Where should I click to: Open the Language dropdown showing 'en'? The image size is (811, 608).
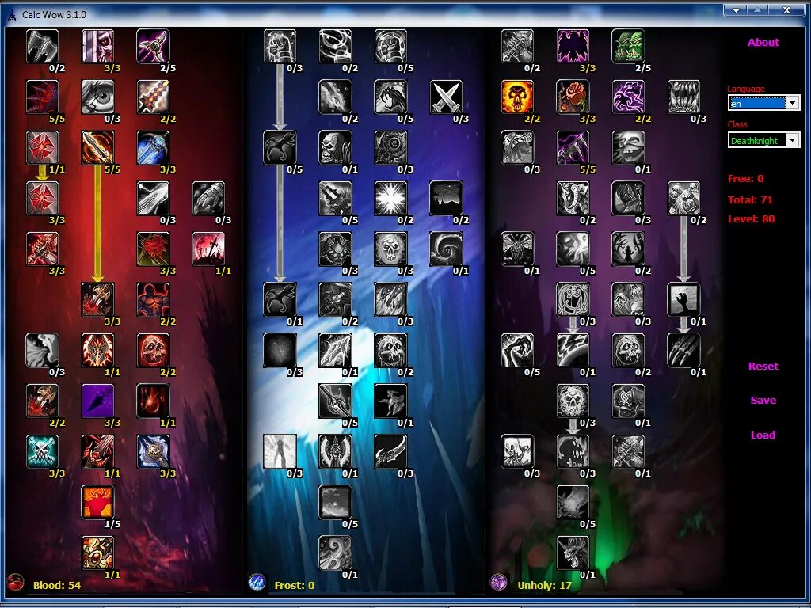pyautogui.click(x=792, y=103)
